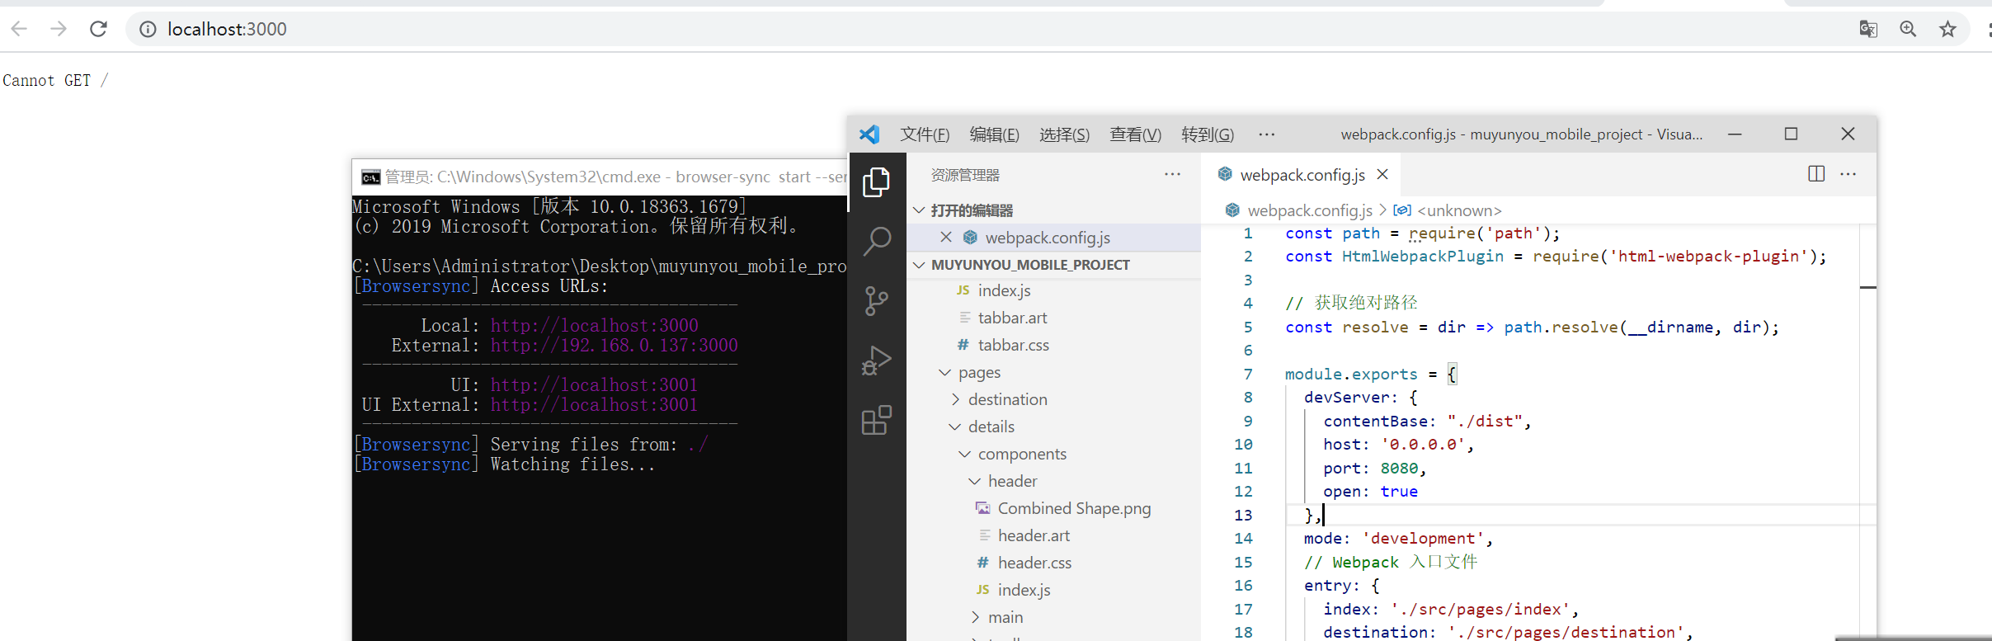Bookmark this page with the star icon
This screenshot has width=1992, height=641.
click(1947, 30)
